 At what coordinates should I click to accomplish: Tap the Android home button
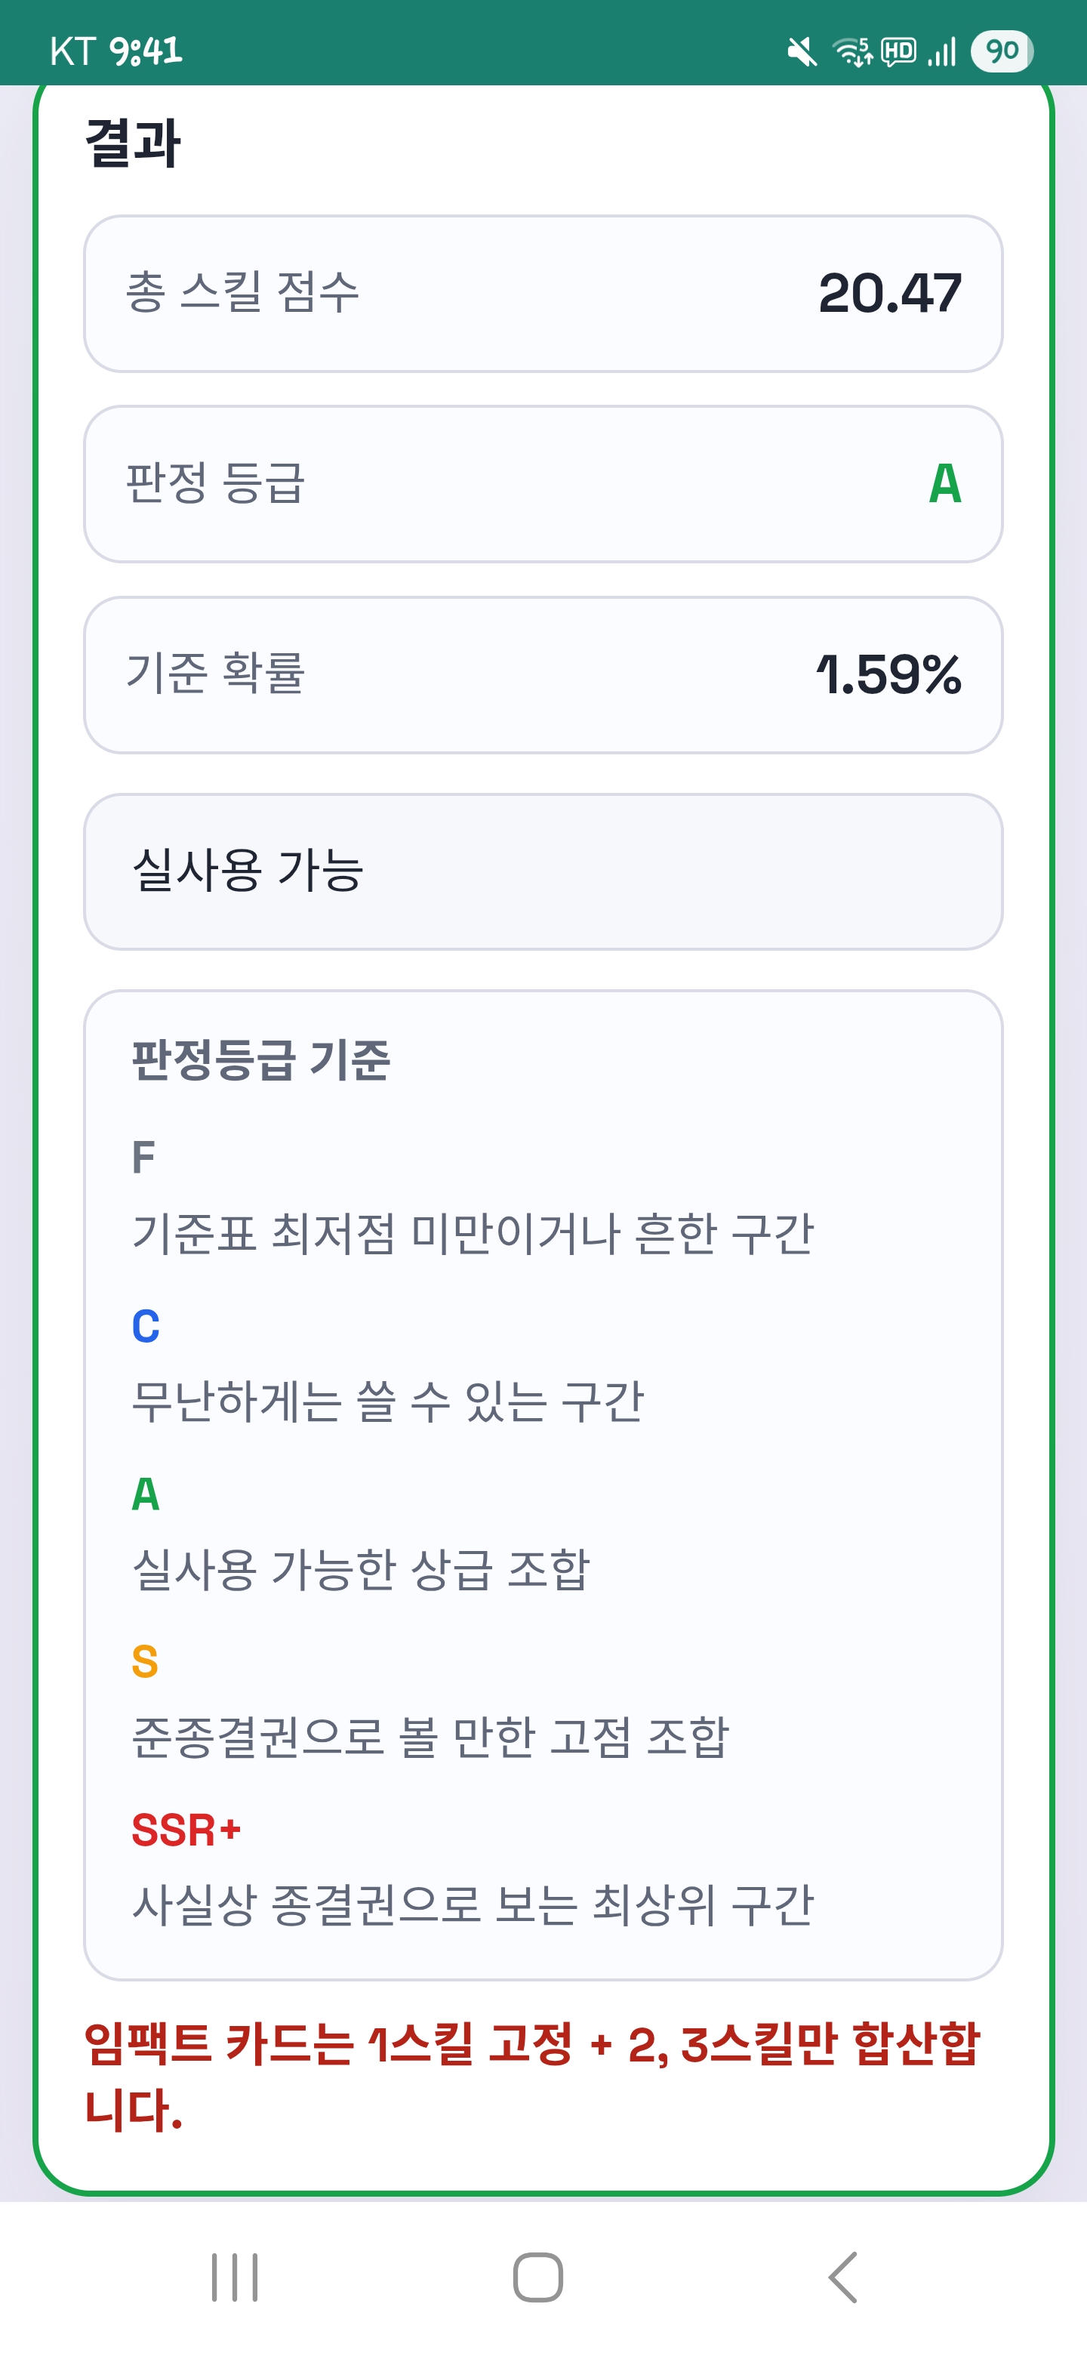pos(537,2277)
